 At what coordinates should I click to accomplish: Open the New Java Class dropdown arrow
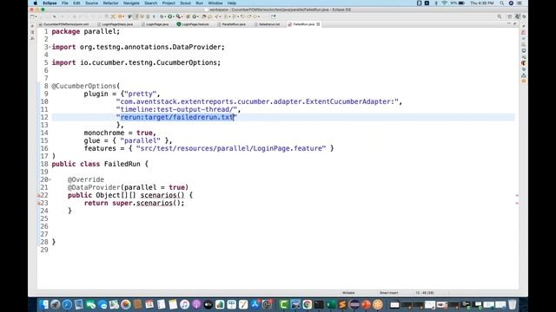(198, 16)
